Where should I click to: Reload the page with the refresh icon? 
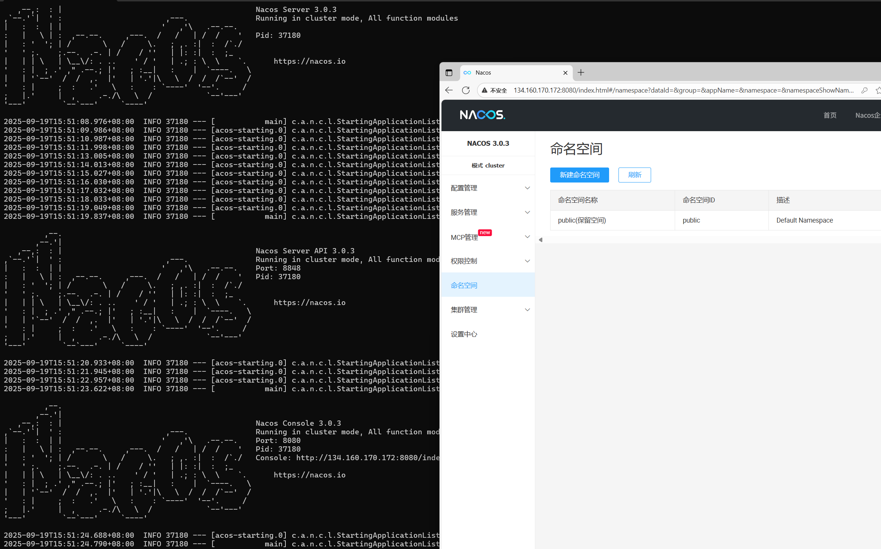[x=466, y=90]
